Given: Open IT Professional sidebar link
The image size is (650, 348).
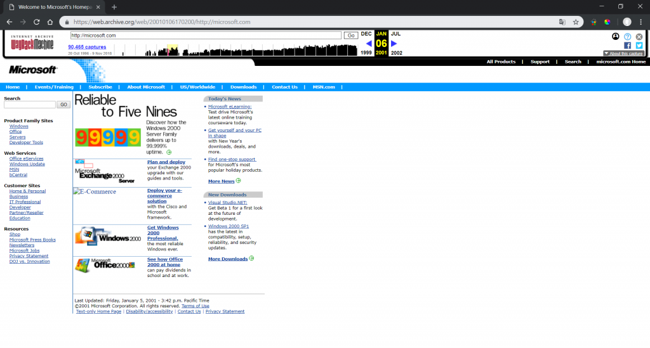Looking at the screenshot, I should tap(25, 202).
